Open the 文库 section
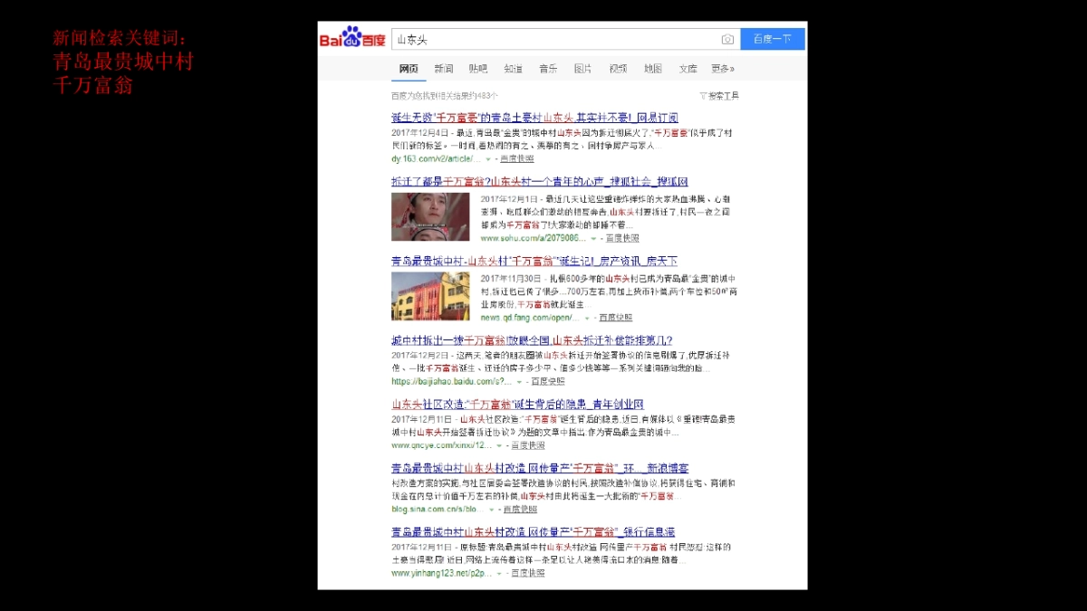The image size is (1087, 611). (688, 68)
